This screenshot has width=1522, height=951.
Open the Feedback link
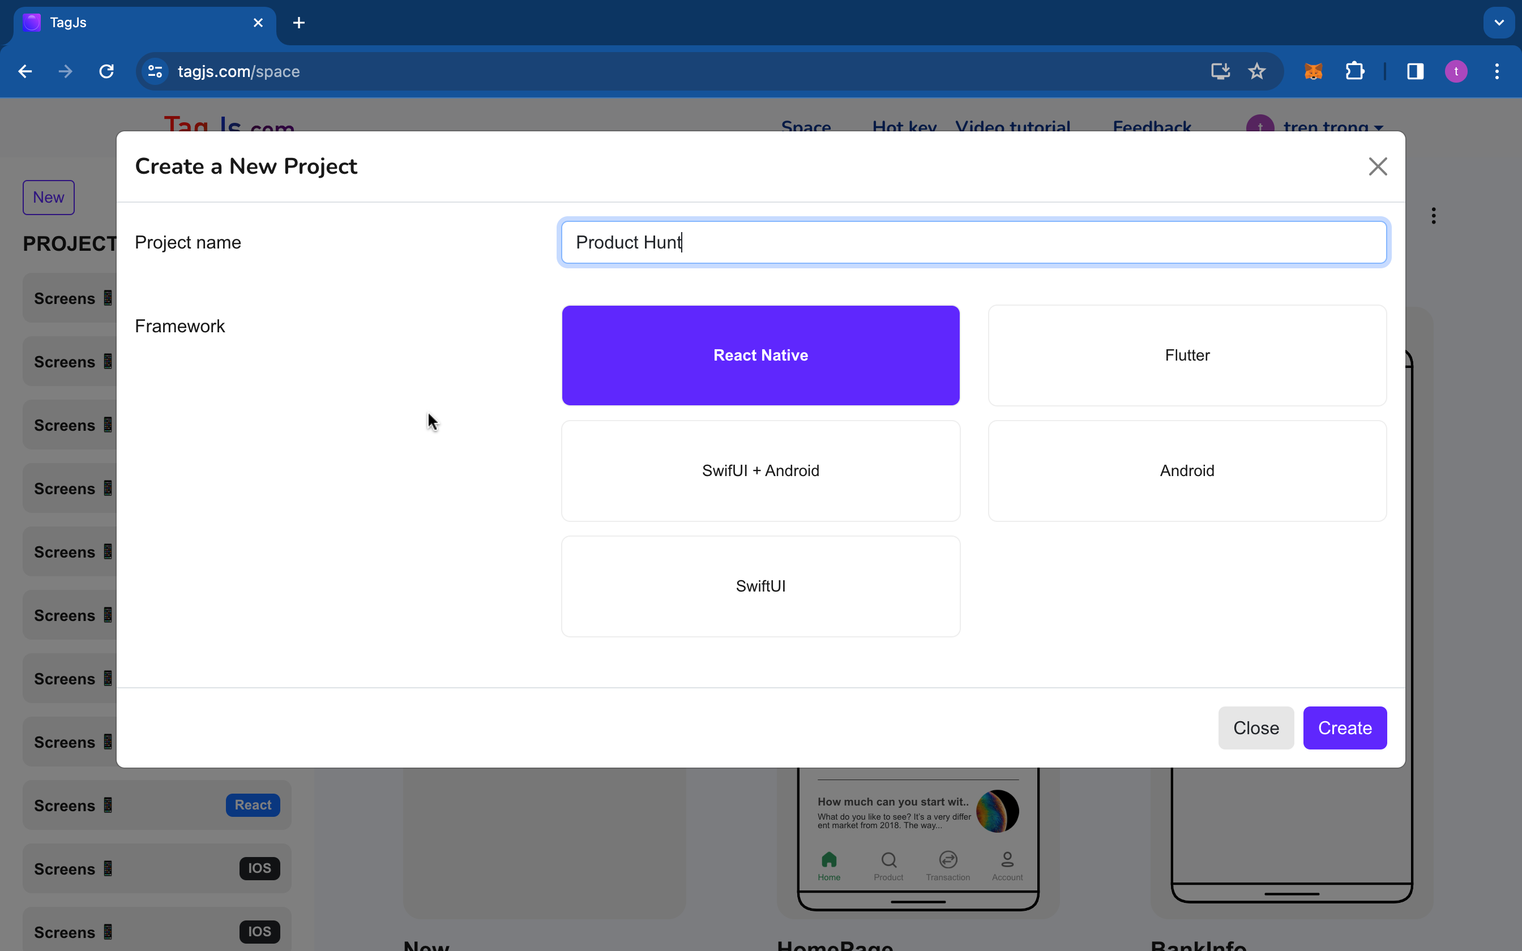1152,126
